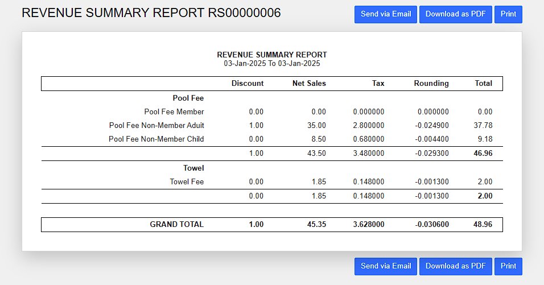Click the Pool Fee Non-Member Child row label
The image size is (544, 285).
156,139
